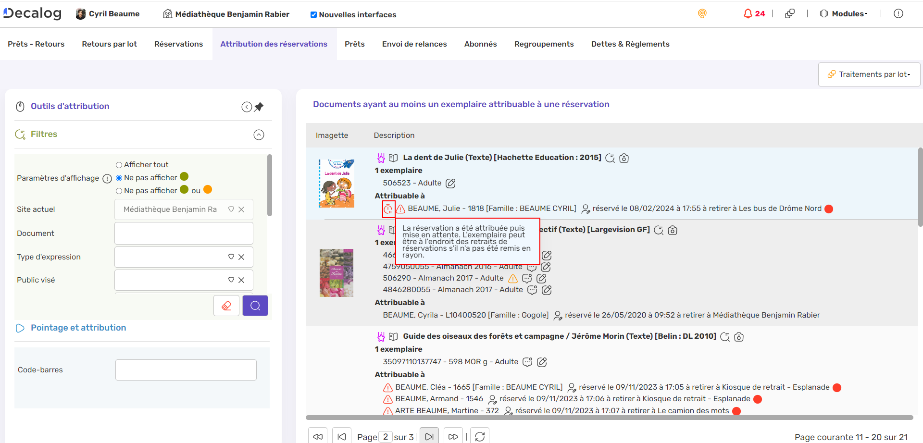
Task: Click the eraser reset filters button
Action: 226,306
